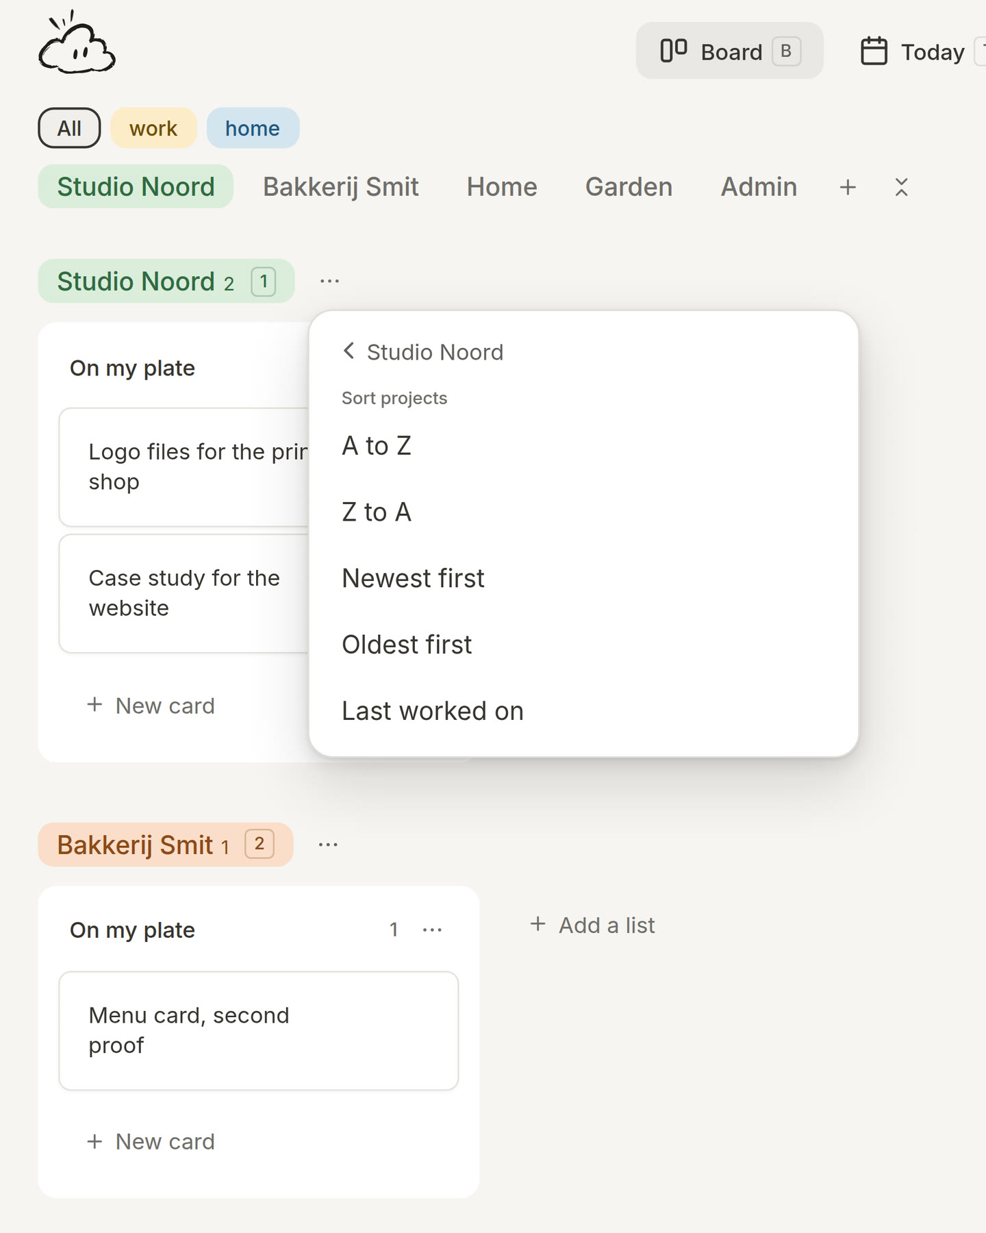Add a list to Bakkerij Smit

tap(593, 925)
